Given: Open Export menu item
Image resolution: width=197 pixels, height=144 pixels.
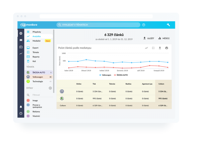Looking at the screenshot, I should (39, 48).
